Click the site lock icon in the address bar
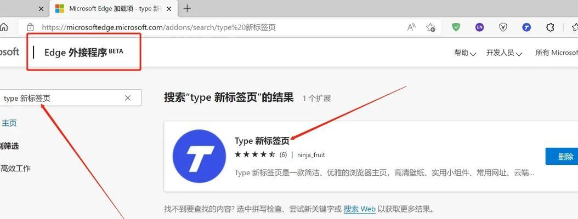 pyautogui.click(x=30, y=27)
